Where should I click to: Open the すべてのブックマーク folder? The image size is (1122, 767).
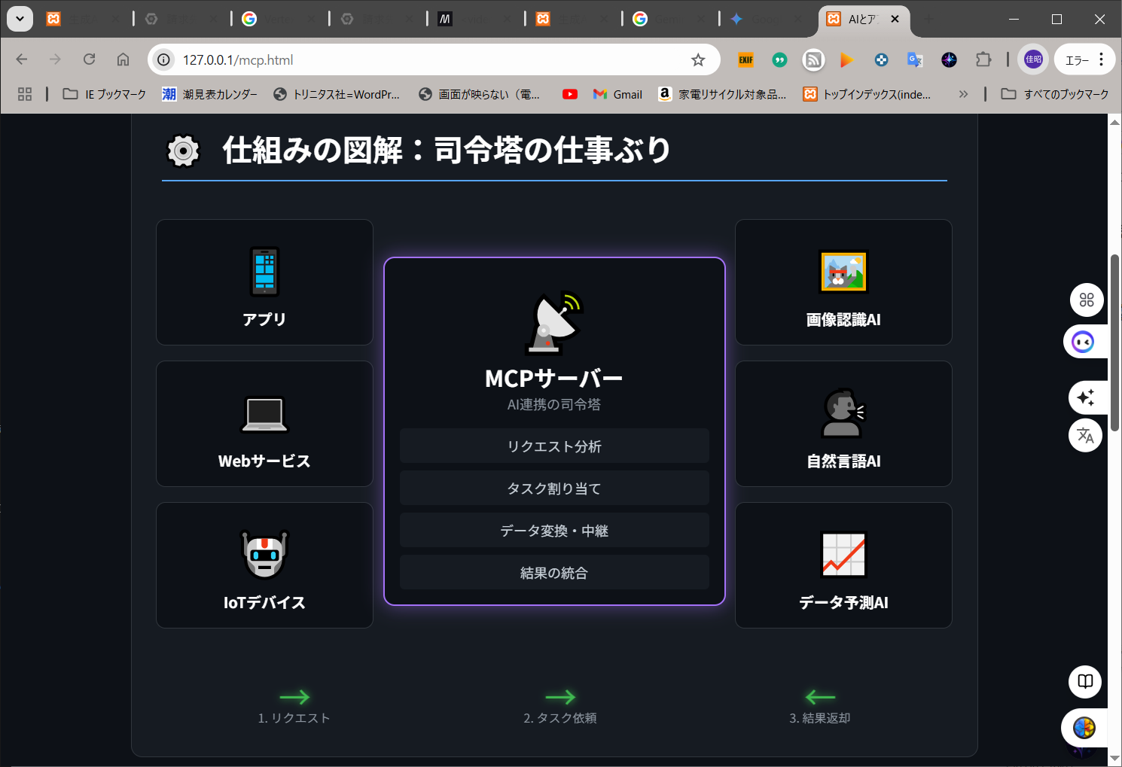tap(1055, 94)
